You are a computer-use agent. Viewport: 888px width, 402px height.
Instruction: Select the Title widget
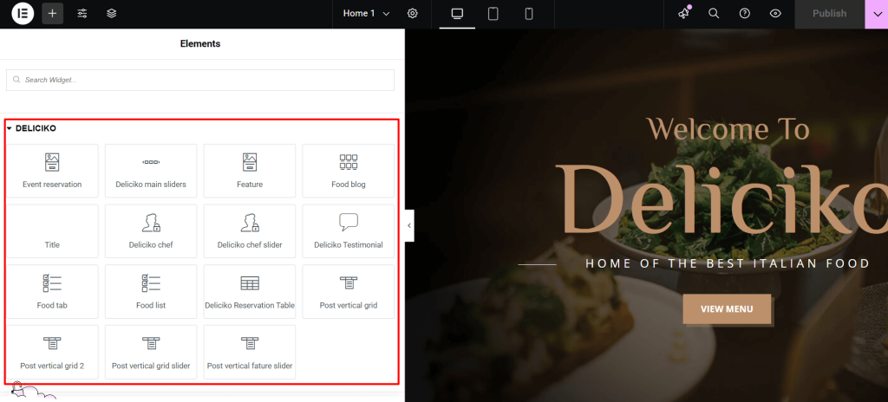click(x=52, y=231)
